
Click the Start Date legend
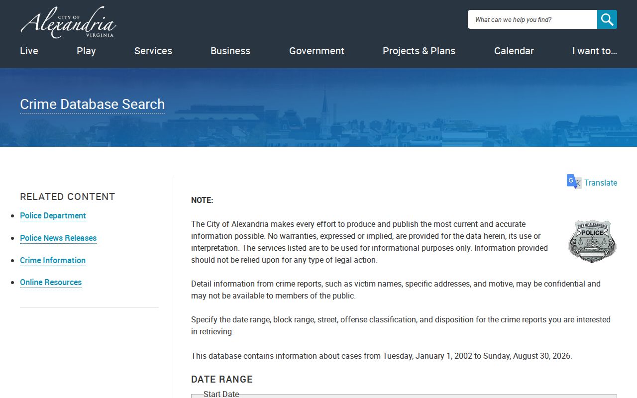coord(221,394)
